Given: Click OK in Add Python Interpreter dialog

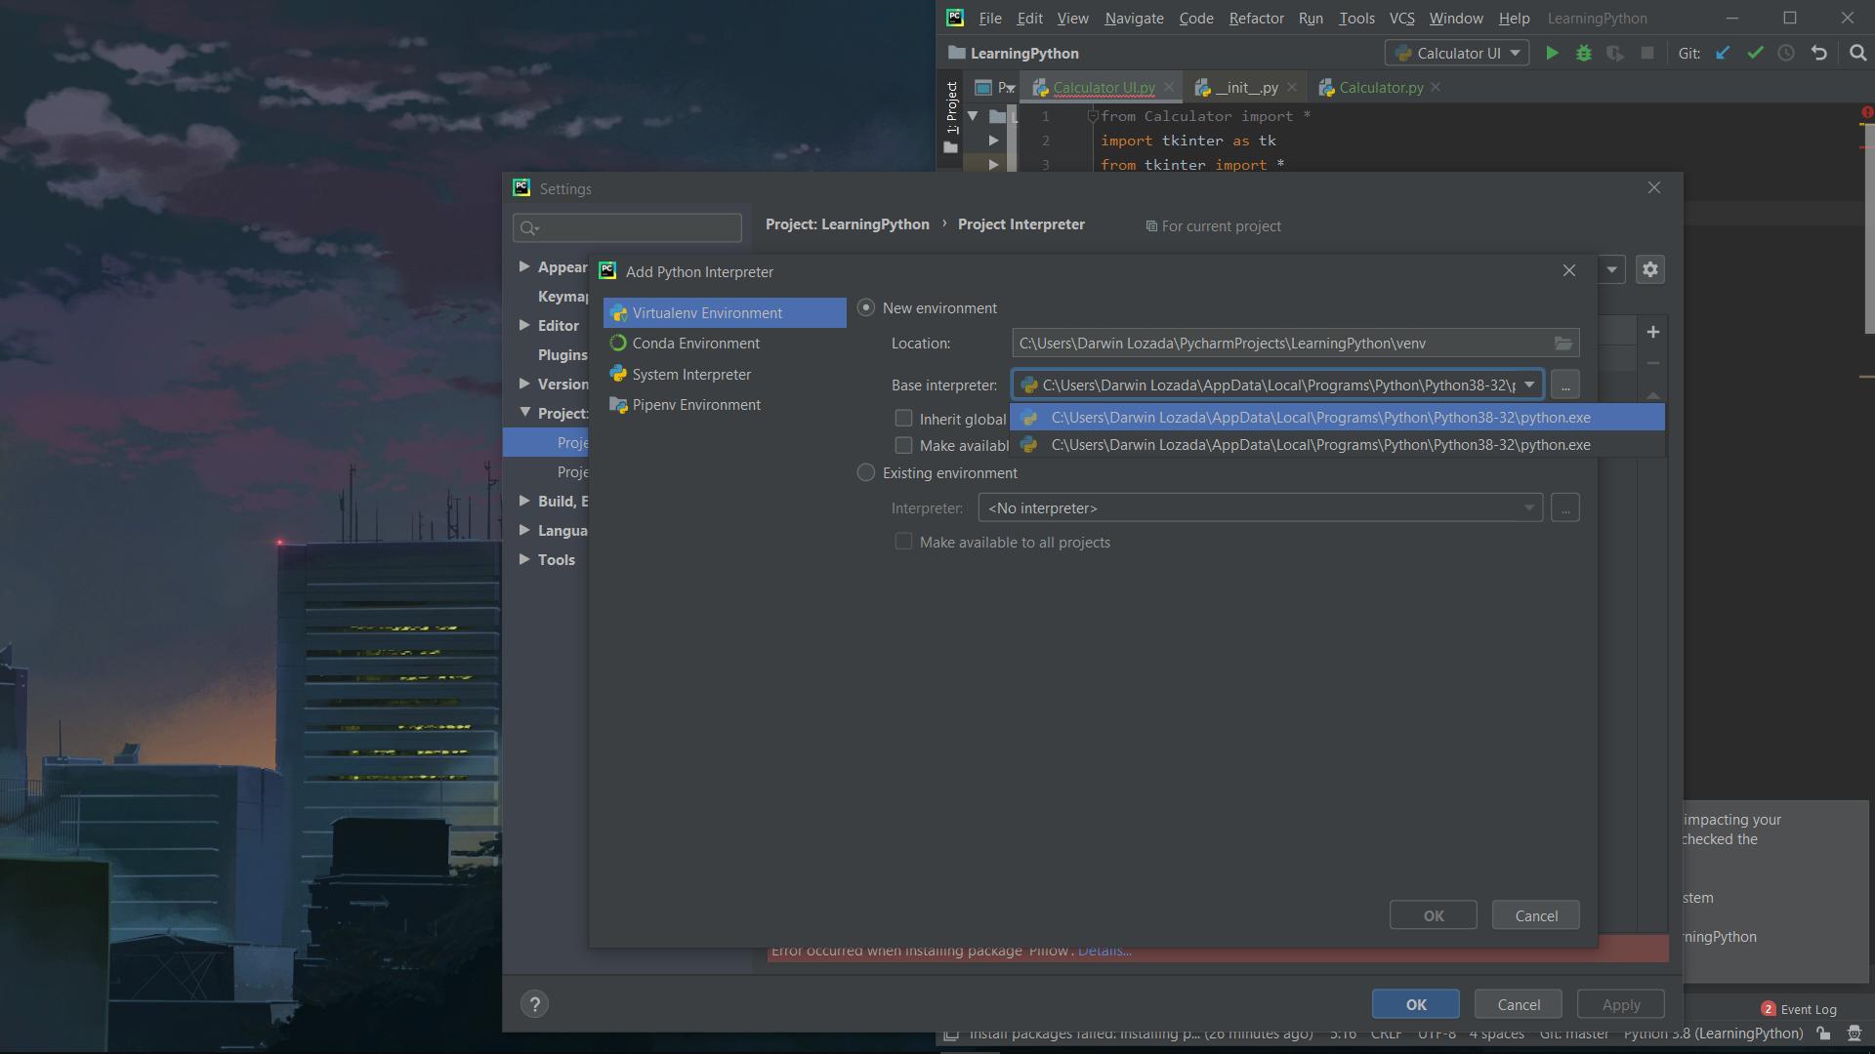Looking at the screenshot, I should (x=1434, y=915).
